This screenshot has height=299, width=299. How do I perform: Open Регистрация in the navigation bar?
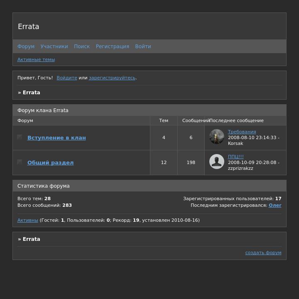[112, 47]
